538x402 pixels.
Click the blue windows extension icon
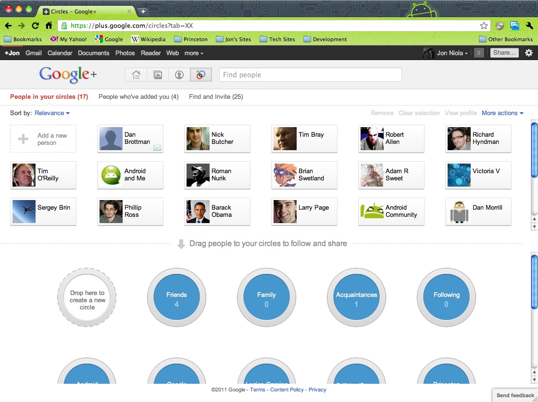pyautogui.click(x=514, y=26)
